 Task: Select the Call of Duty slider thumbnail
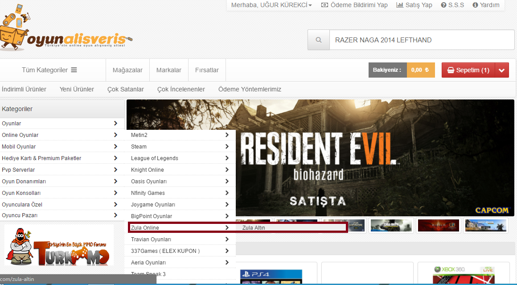pos(390,226)
